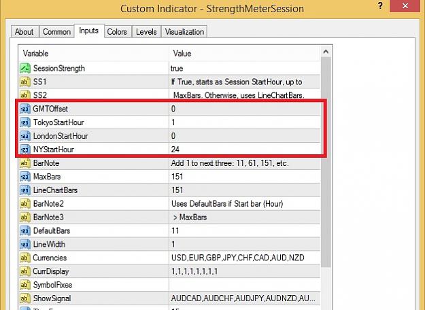
Task: Switch to the Common tab
Action: pos(56,32)
